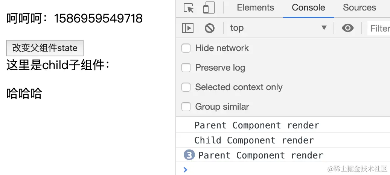Click the blue 3 repeat-count badge
The height and width of the screenshot is (175, 390).
[x=189, y=155]
